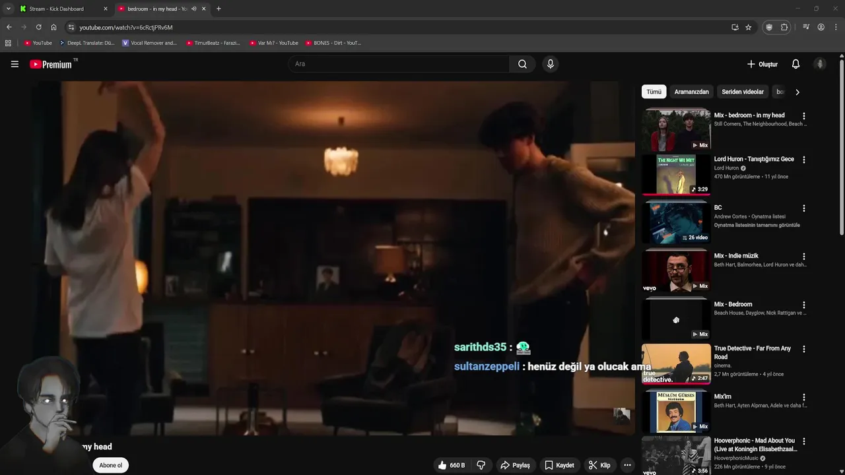
Task: Open options for True Detective video
Action: pyautogui.click(x=803, y=349)
